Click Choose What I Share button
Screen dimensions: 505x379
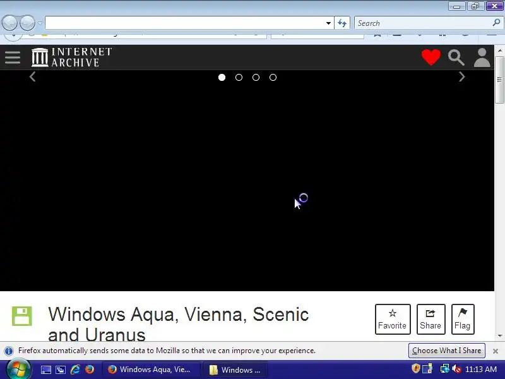446,351
